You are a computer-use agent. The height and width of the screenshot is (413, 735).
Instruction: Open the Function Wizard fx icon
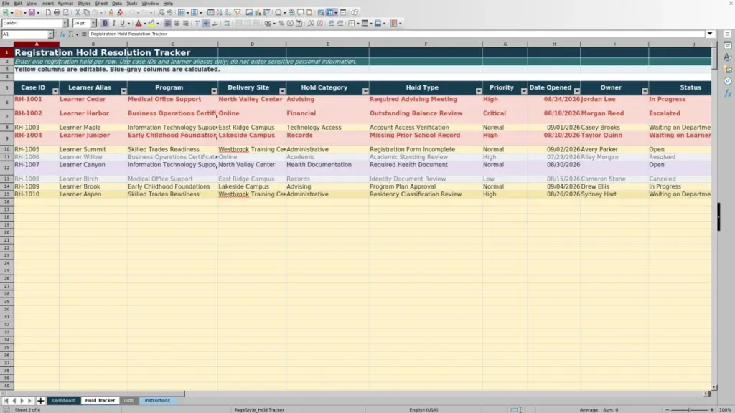point(62,34)
